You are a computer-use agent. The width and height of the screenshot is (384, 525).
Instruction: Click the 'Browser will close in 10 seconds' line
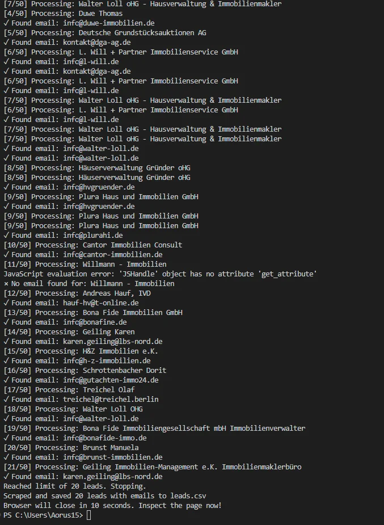[112, 506]
